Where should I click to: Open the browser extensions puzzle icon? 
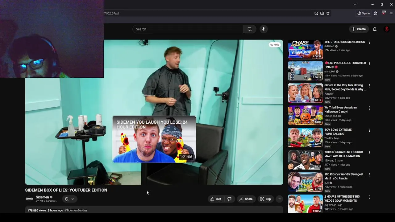tap(376, 13)
